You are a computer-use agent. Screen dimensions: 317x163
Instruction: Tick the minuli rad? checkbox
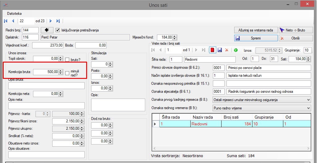(x=67, y=73)
